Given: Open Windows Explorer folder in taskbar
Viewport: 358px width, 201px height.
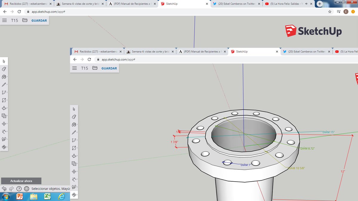Looking at the screenshot, I should pos(34,197).
